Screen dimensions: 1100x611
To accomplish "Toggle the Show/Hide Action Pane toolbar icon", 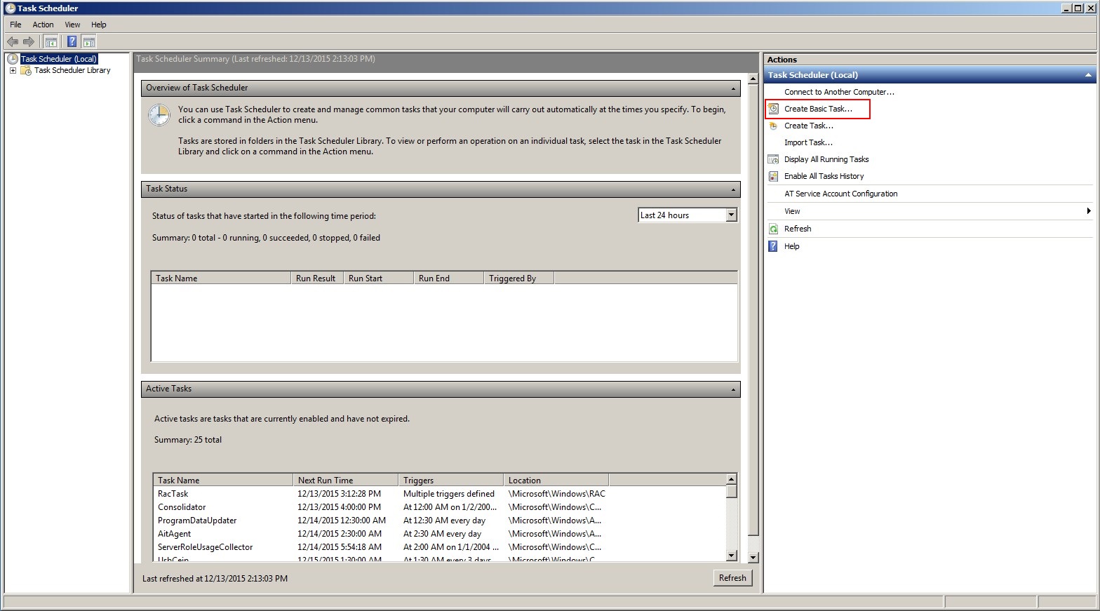I will (x=88, y=42).
